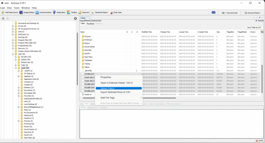
Task: Click the Keyword Search button
Action: pos(252,13)
